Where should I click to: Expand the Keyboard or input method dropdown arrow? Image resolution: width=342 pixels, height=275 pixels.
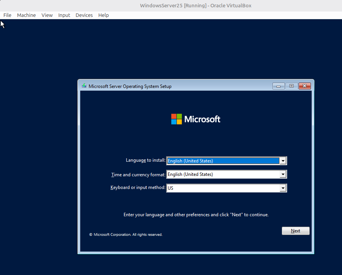pos(283,188)
